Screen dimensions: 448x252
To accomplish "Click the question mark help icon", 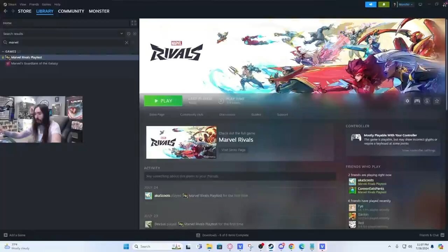I will [x=394, y=5].
